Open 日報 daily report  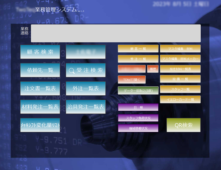138,107
